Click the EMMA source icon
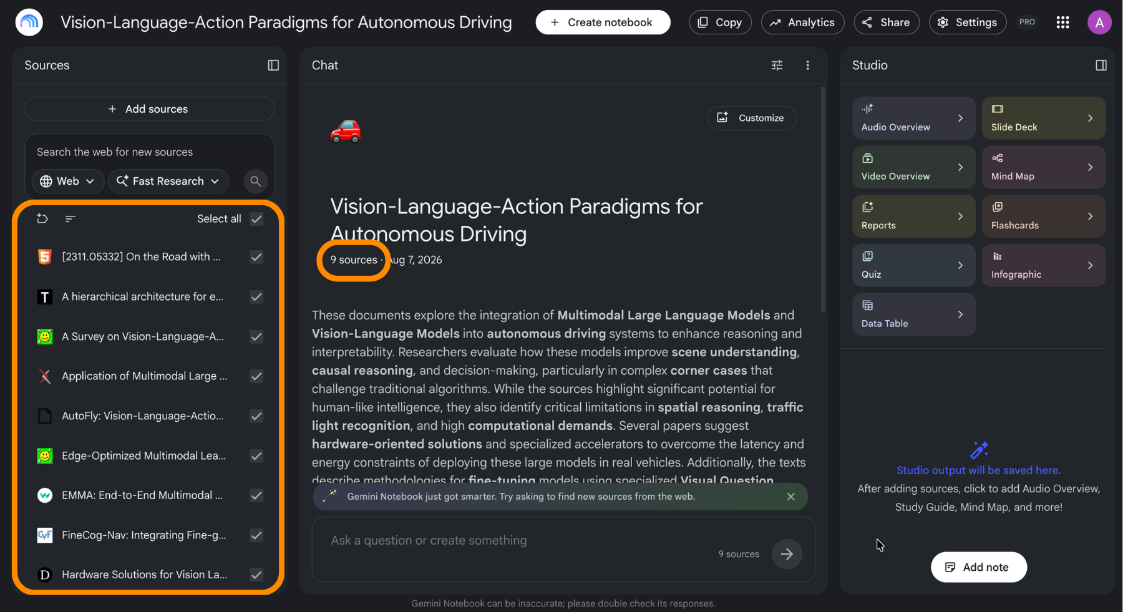1123x612 pixels. (x=45, y=495)
